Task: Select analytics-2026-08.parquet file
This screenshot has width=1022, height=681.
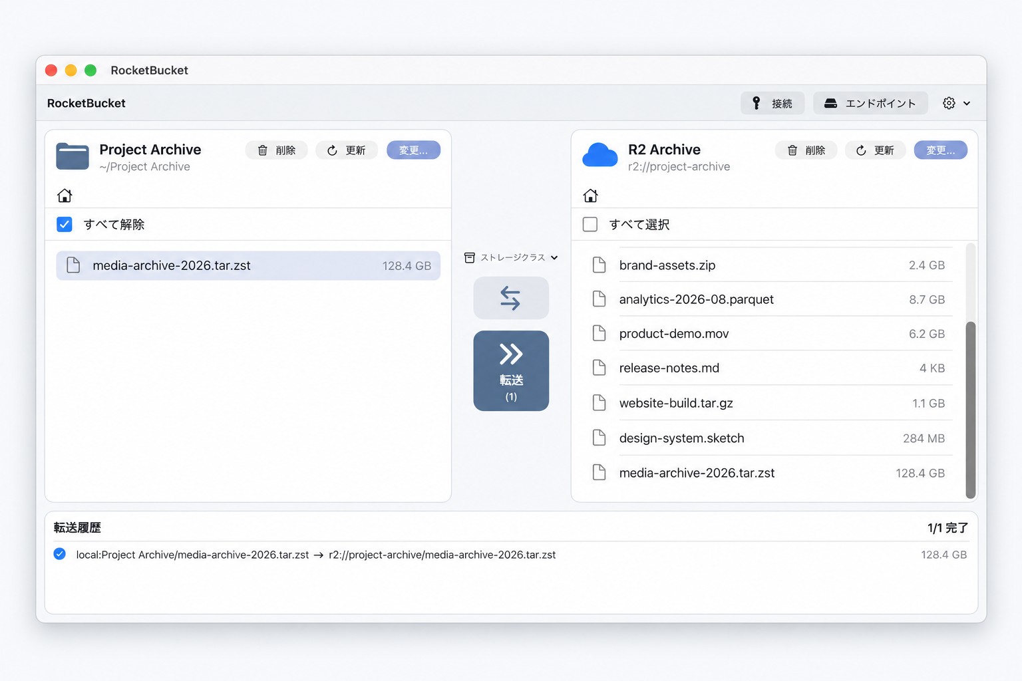Action: coord(772,299)
